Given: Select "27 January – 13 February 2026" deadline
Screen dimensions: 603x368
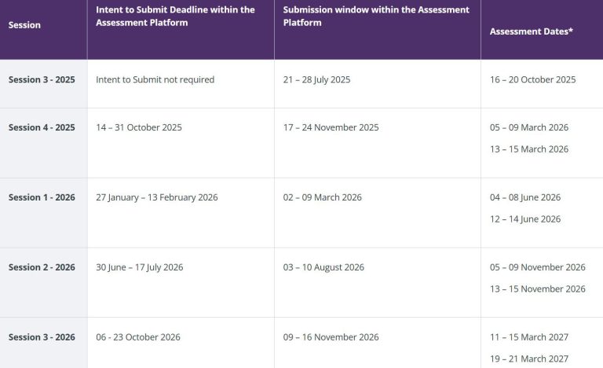Looking at the screenshot, I should (x=156, y=197).
